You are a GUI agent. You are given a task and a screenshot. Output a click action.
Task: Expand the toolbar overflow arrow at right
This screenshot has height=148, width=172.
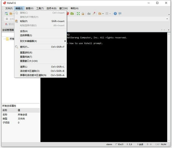tap(169, 15)
